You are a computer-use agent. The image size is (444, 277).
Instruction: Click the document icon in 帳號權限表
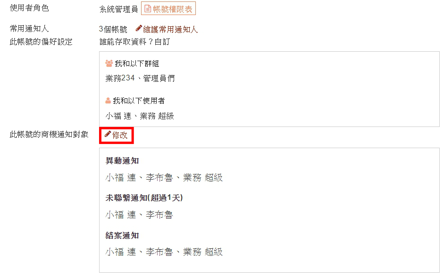pyautogui.click(x=148, y=9)
